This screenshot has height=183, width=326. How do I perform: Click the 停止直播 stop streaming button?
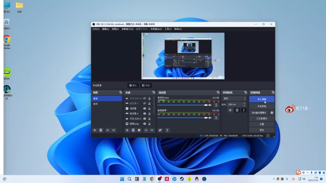262,99
